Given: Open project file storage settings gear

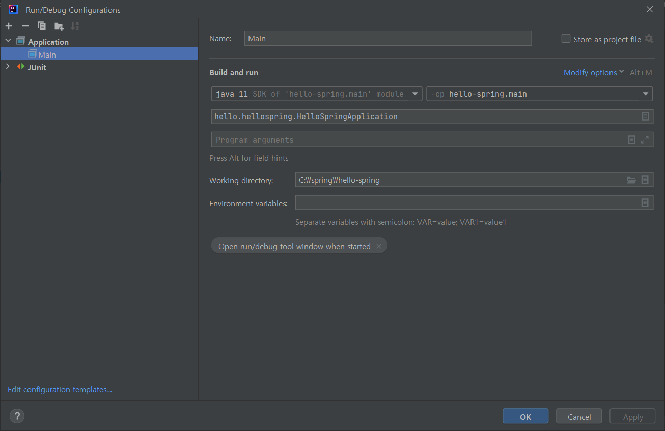Looking at the screenshot, I should [649, 39].
